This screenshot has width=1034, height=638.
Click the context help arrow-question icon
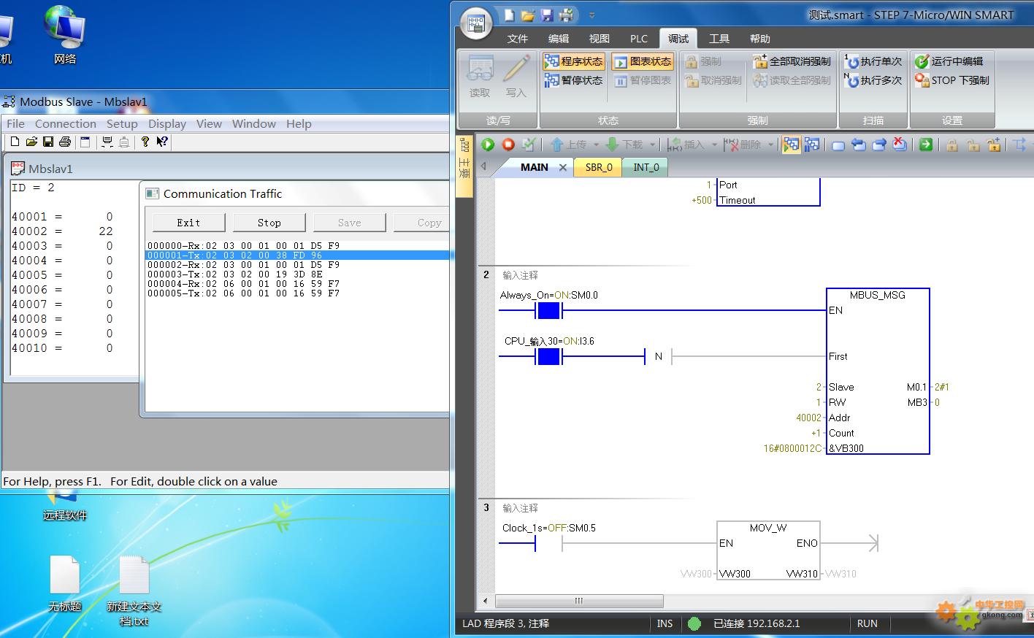(162, 142)
